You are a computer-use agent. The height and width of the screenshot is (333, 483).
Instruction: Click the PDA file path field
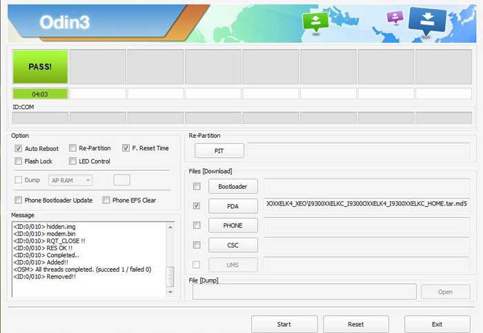click(367, 204)
